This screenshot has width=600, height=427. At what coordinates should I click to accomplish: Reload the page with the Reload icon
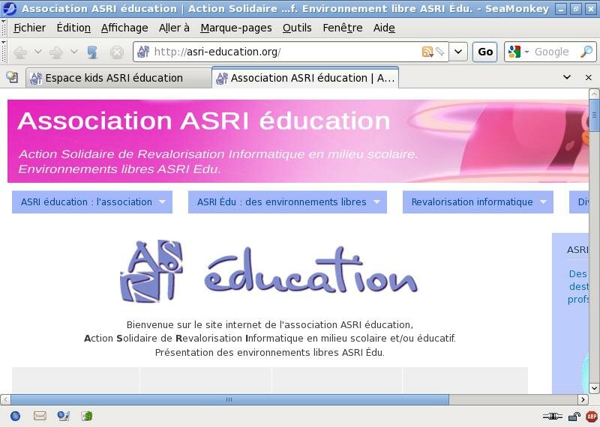[x=92, y=52]
